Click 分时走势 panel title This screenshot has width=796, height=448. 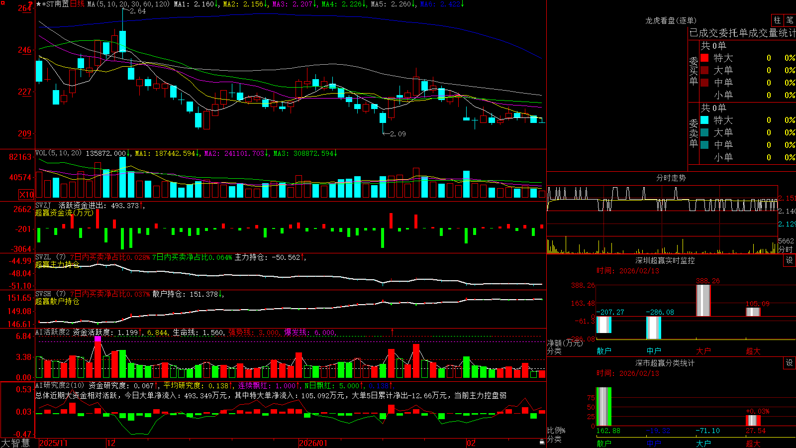[671, 178]
